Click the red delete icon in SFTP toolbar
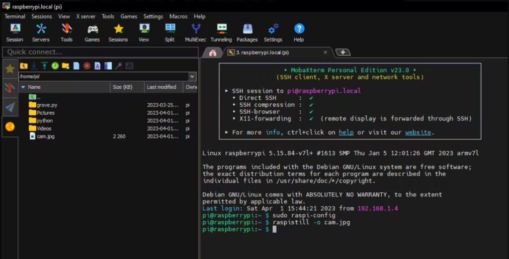Viewport: 509px width, 259px height. tap(87, 65)
